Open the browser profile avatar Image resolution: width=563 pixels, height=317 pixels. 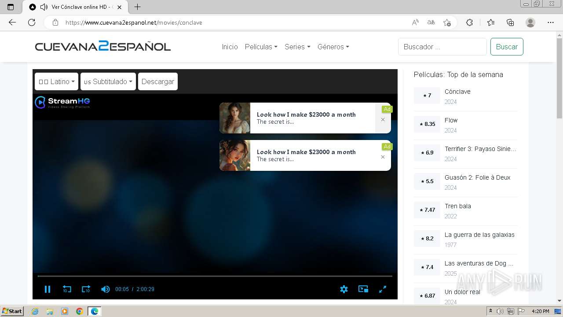coord(530,22)
